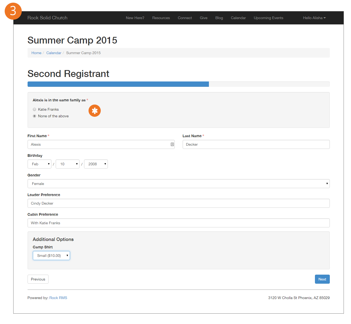The image size is (351, 324).
Task: Select the Katie Franks radio option
Action: [34, 109]
